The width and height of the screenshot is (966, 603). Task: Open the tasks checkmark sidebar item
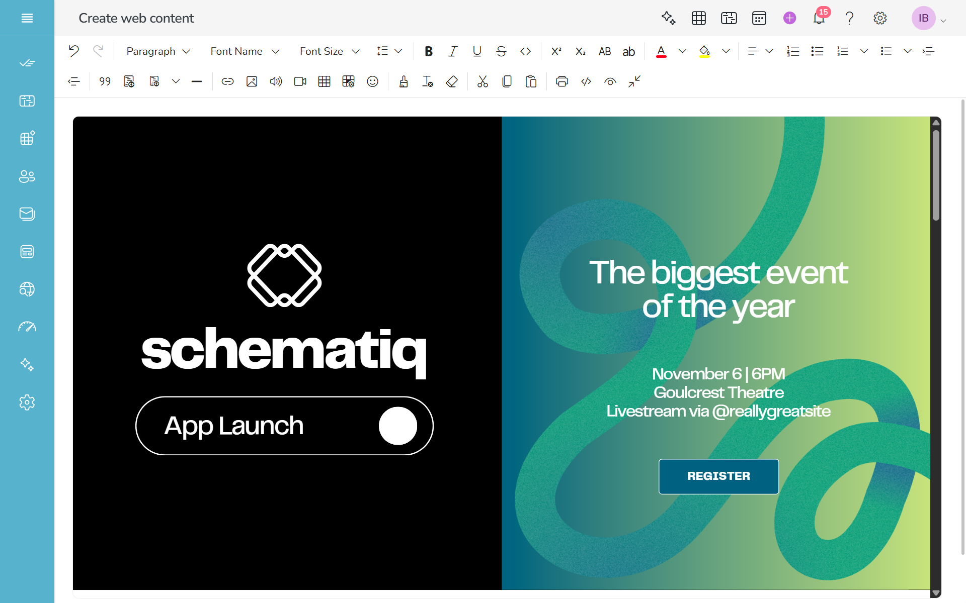click(27, 63)
